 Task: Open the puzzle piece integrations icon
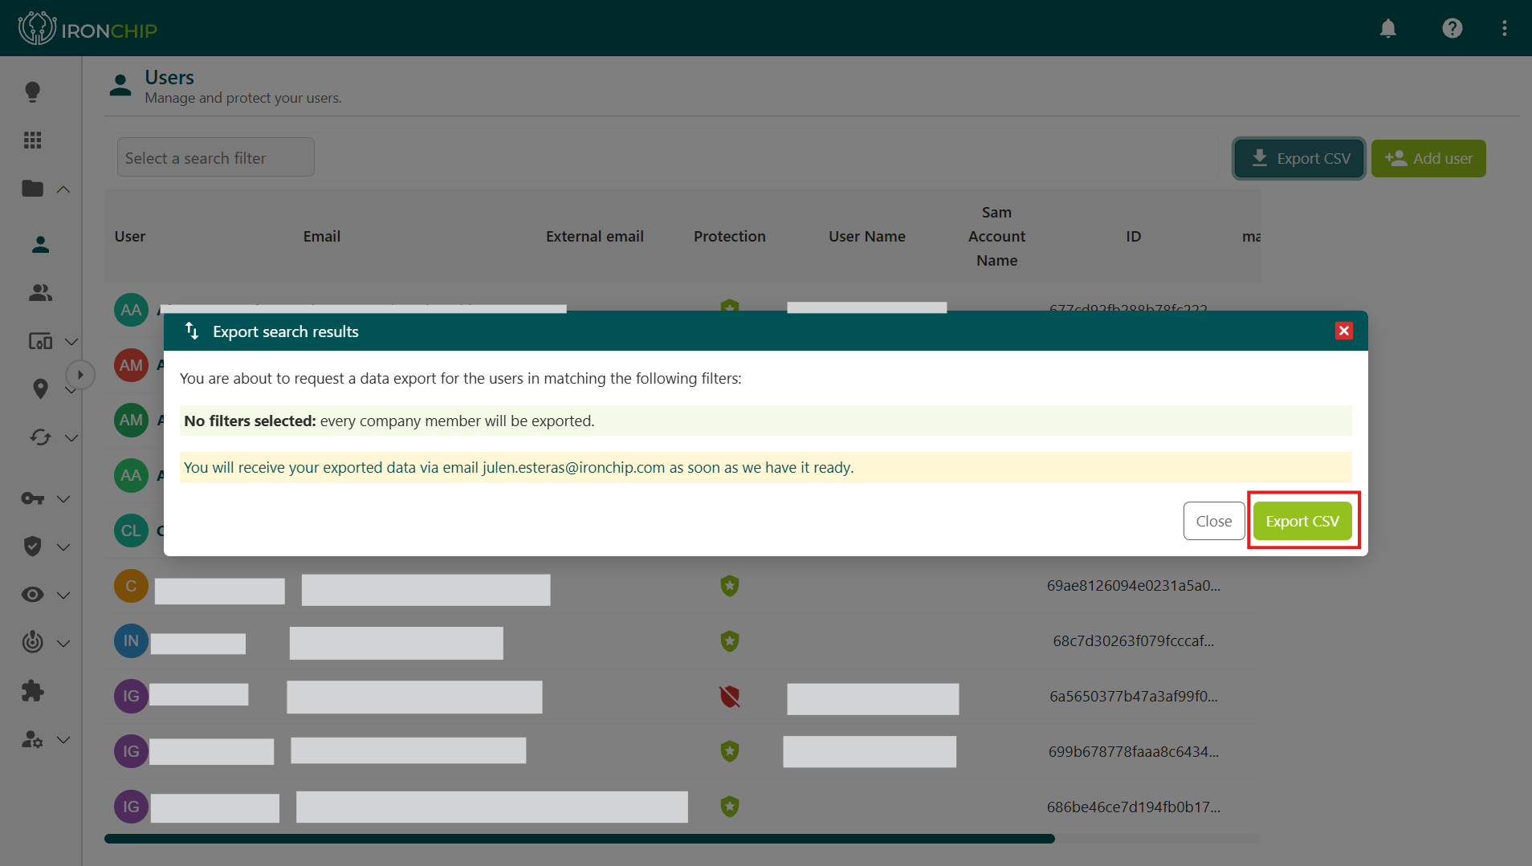click(32, 691)
